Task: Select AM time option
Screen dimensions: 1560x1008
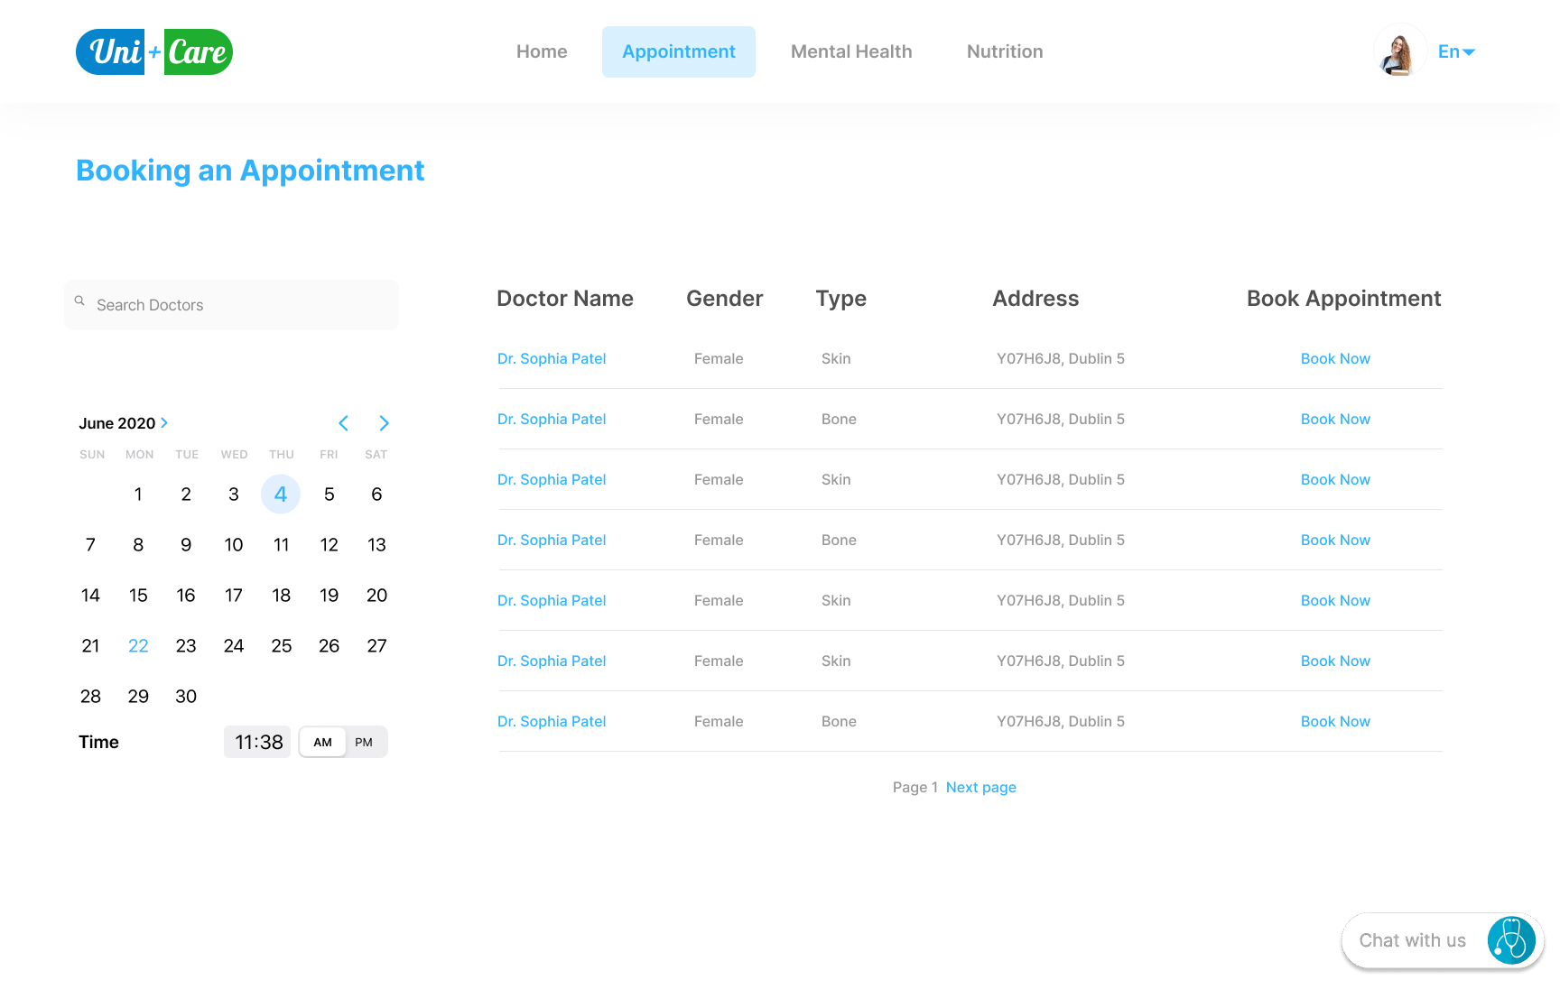Action: 322,742
